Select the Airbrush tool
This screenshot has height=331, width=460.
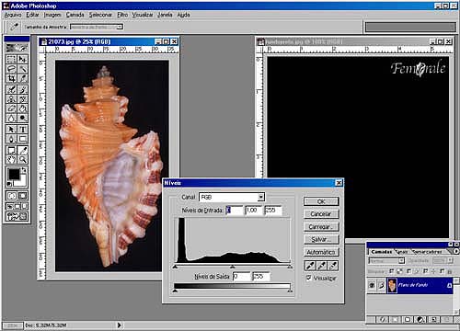point(12,89)
